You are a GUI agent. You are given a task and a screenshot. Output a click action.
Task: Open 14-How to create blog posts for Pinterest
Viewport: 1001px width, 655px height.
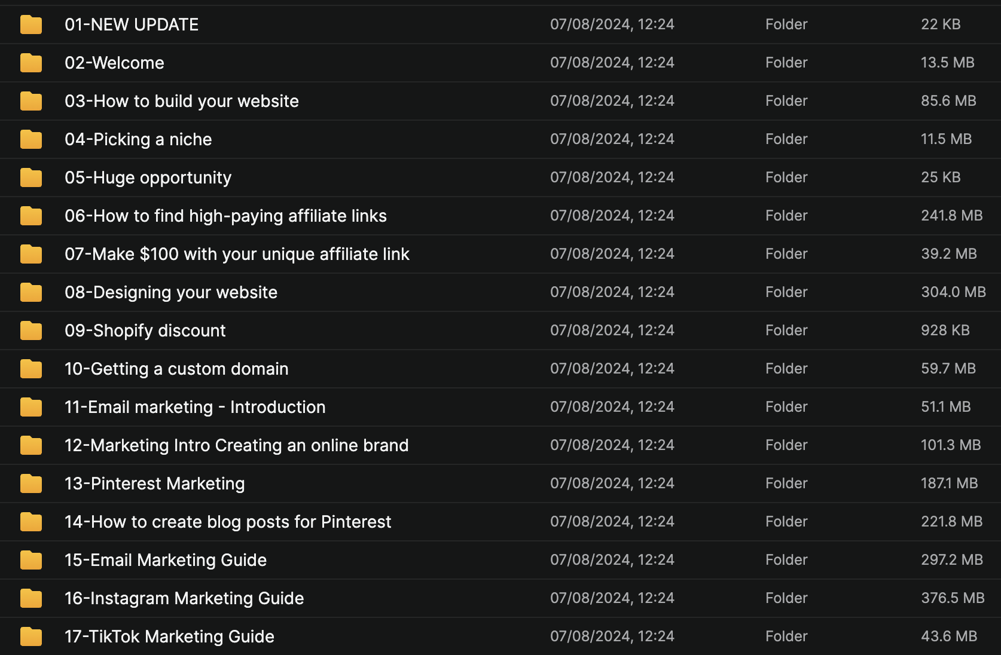228,522
